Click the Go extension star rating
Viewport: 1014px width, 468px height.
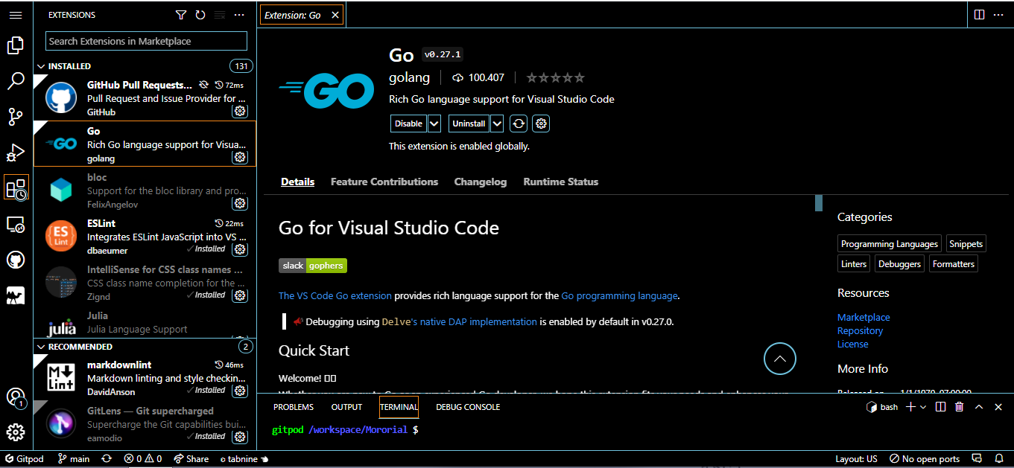click(x=556, y=77)
